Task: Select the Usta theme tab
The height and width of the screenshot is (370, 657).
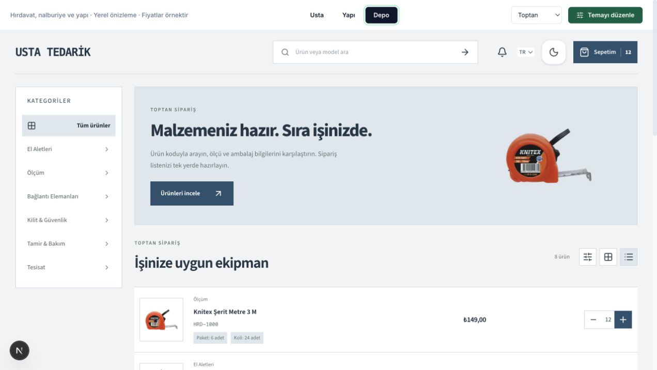Action: pos(317,15)
